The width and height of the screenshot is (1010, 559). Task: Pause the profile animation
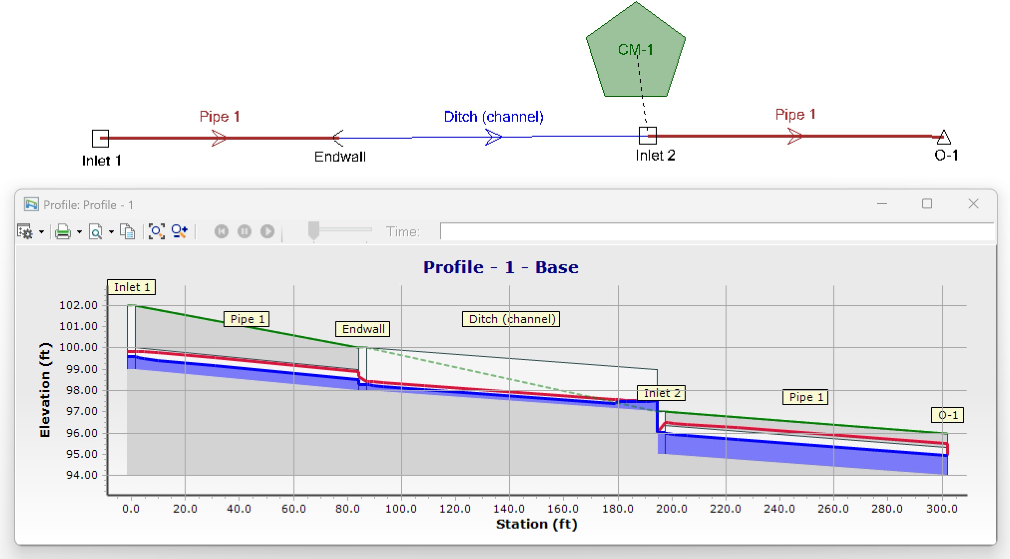245,231
